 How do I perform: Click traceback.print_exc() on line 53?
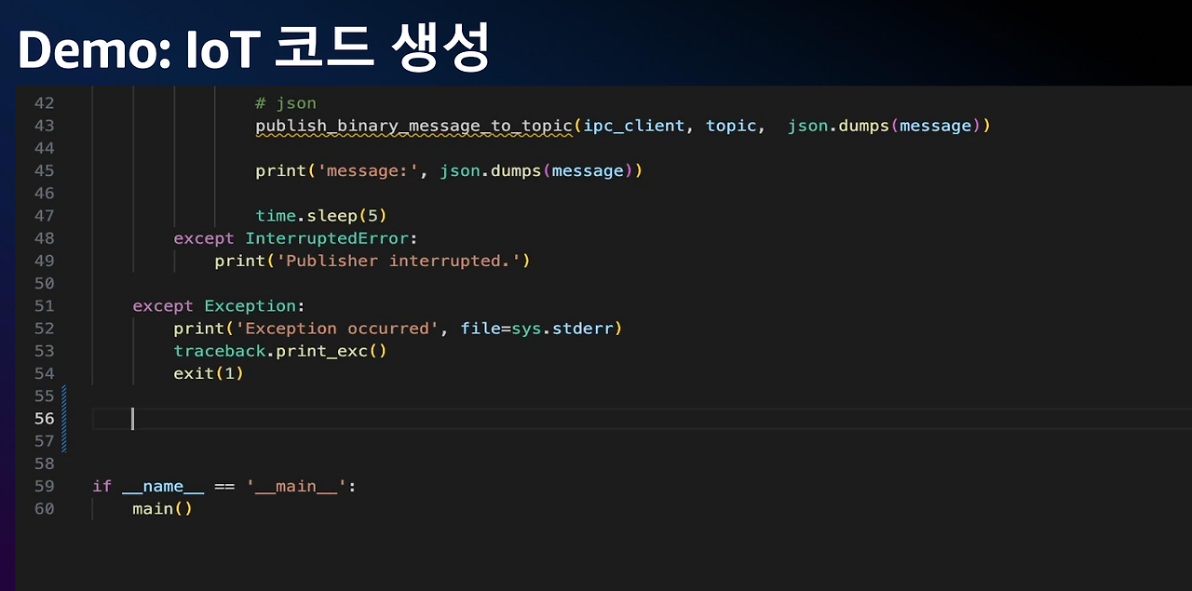[280, 351]
